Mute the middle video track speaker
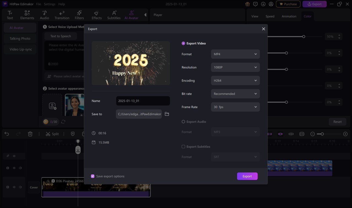This screenshot has height=208, width=352. (x=20, y=168)
